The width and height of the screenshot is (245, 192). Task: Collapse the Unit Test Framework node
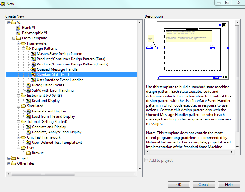pos(18,137)
